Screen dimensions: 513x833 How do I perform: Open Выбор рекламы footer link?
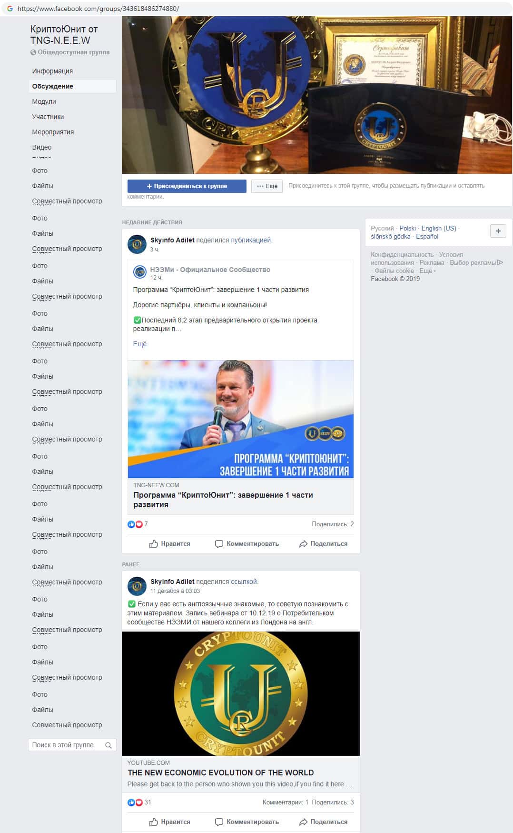click(473, 262)
